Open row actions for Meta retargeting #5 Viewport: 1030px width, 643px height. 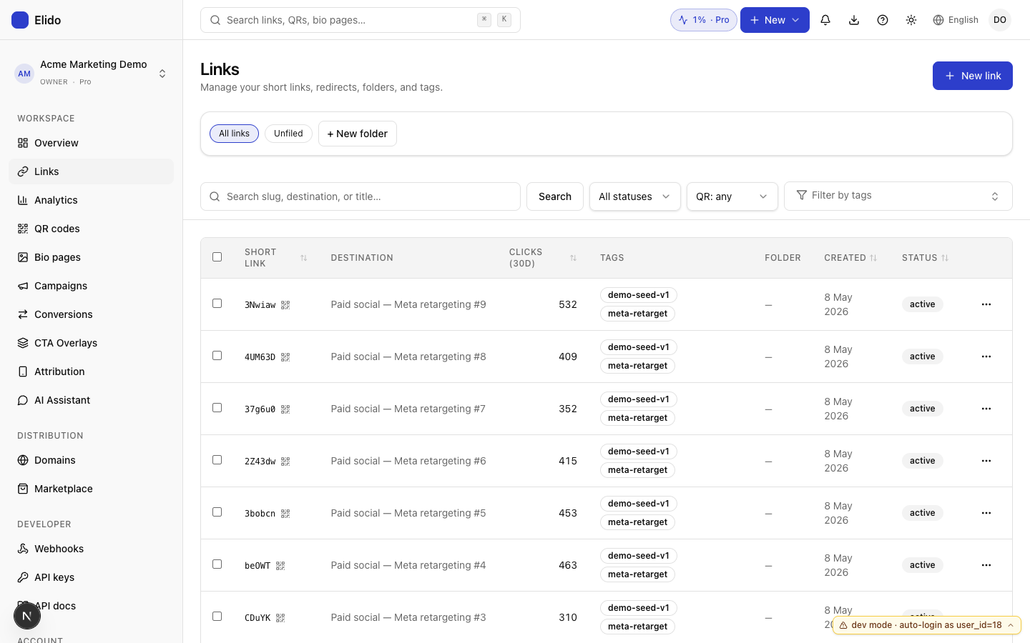[x=986, y=513]
